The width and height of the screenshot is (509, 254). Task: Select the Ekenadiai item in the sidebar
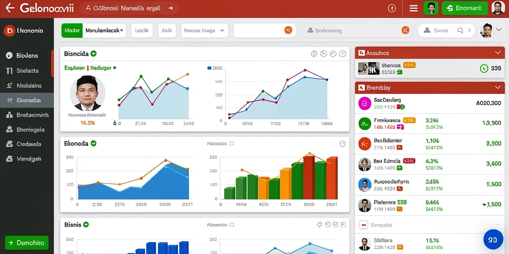pos(27,100)
